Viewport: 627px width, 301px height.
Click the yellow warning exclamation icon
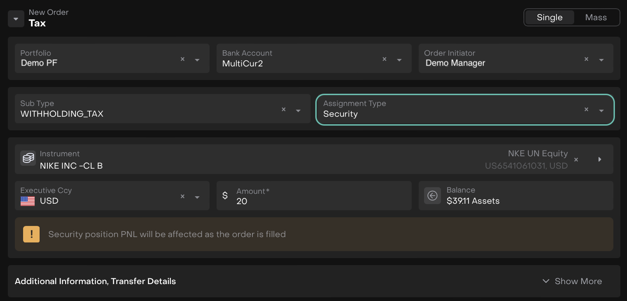tap(31, 234)
